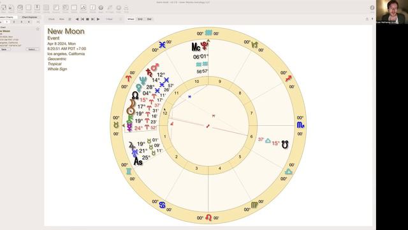The height and width of the screenshot is (230, 408).
Task: Click house number 10 on the inner ring
Action: coord(197,82)
